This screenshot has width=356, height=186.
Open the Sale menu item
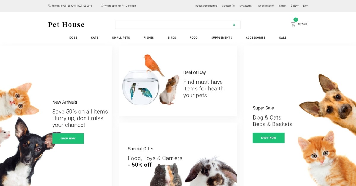tap(283, 38)
